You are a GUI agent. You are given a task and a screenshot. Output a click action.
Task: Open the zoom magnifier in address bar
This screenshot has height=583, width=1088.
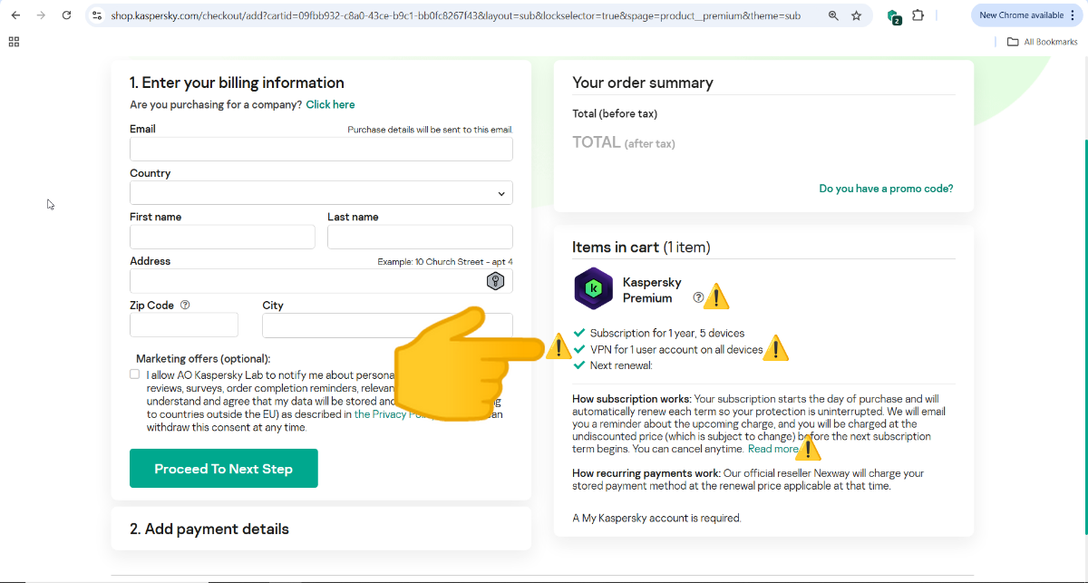[x=833, y=15]
